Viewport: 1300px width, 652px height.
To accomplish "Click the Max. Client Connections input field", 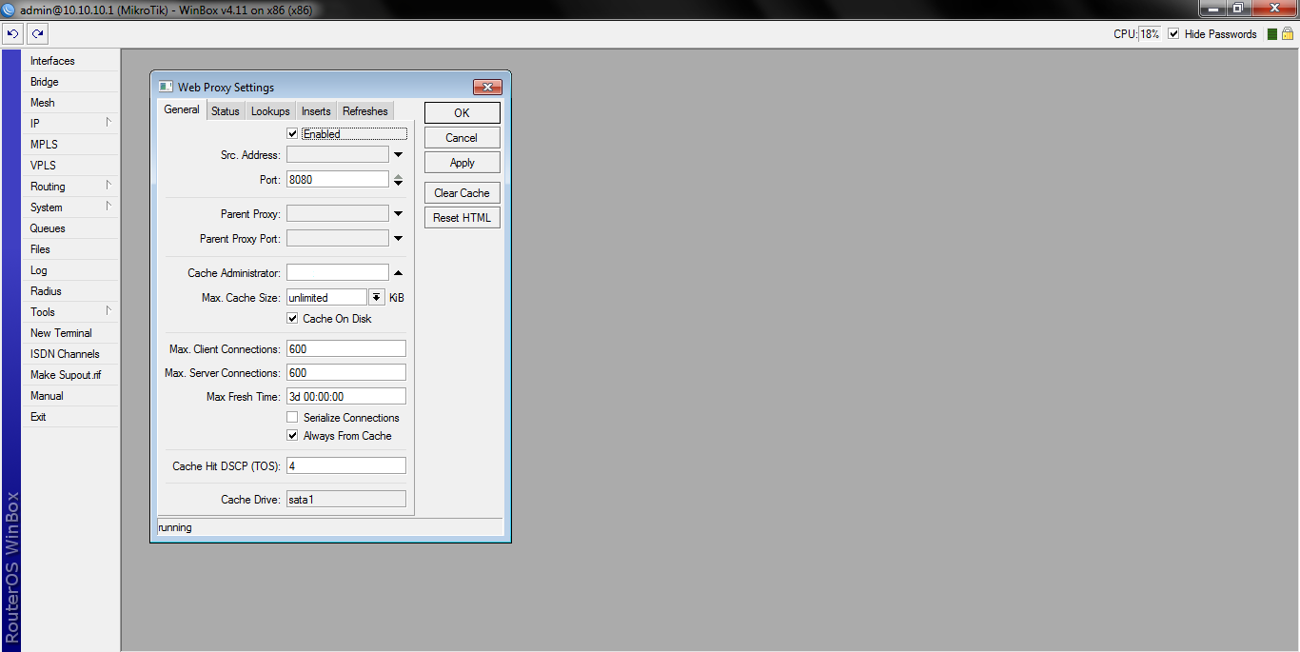I will [346, 349].
